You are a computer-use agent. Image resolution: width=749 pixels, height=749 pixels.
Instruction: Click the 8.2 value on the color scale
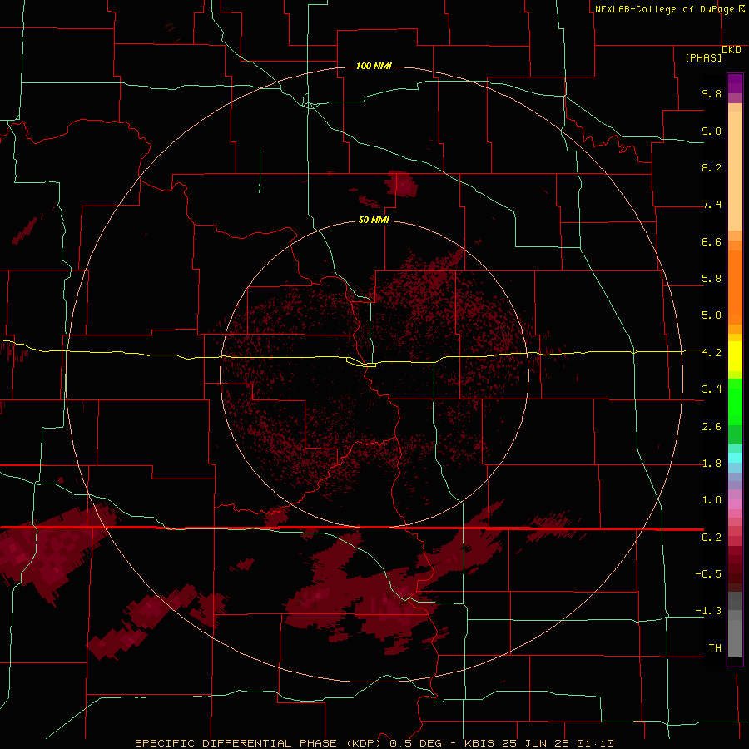coord(712,167)
